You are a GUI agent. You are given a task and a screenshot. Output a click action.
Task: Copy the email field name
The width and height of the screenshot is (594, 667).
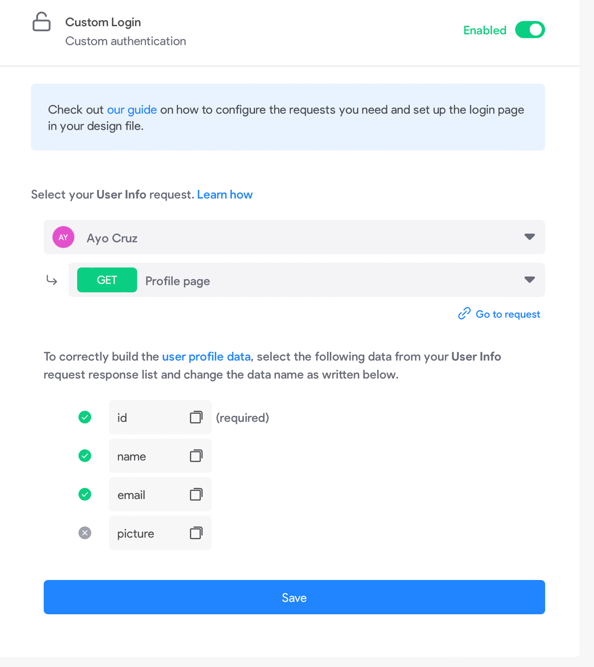(196, 494)
